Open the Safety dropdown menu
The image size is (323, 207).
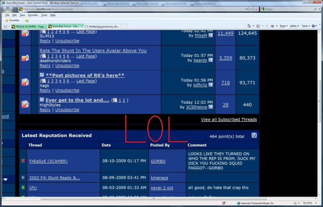(294, 26)
